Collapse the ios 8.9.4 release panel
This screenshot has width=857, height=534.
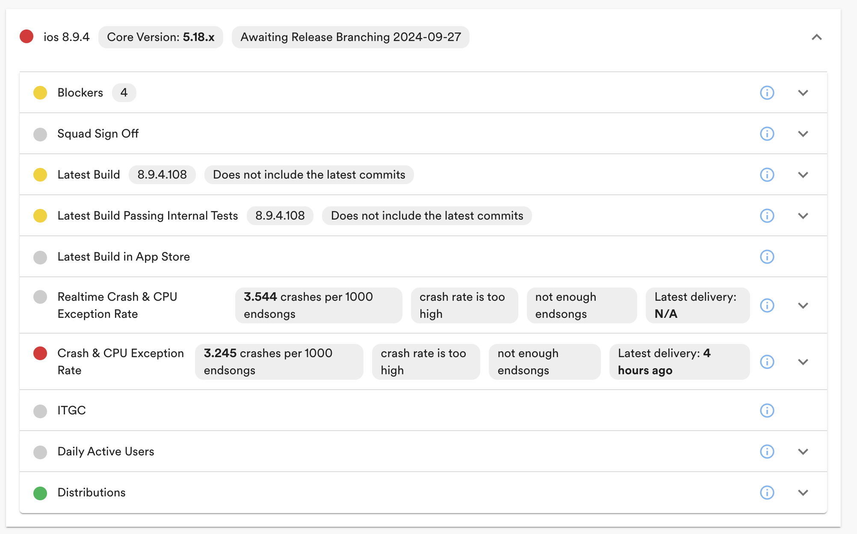point(816,37)
